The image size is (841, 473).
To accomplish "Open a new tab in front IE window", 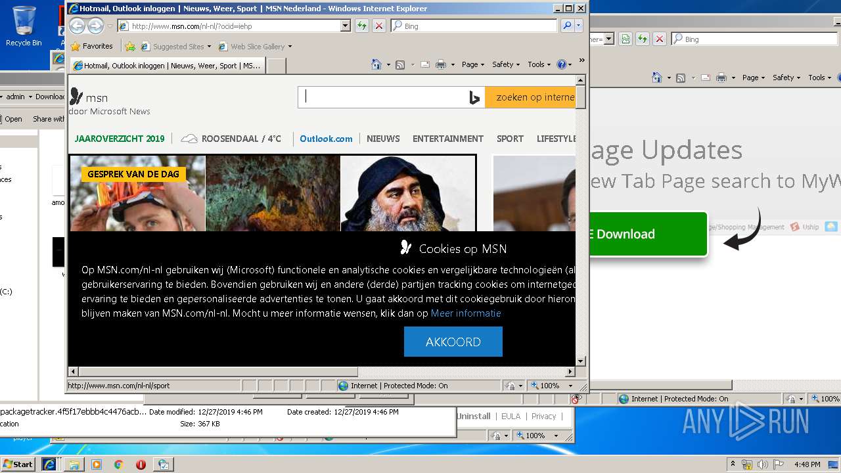I will (x=277, y=66).
